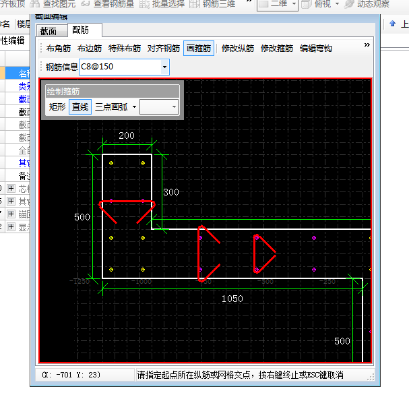Select the 特殊布筋 tool

(x=125, y=49)
